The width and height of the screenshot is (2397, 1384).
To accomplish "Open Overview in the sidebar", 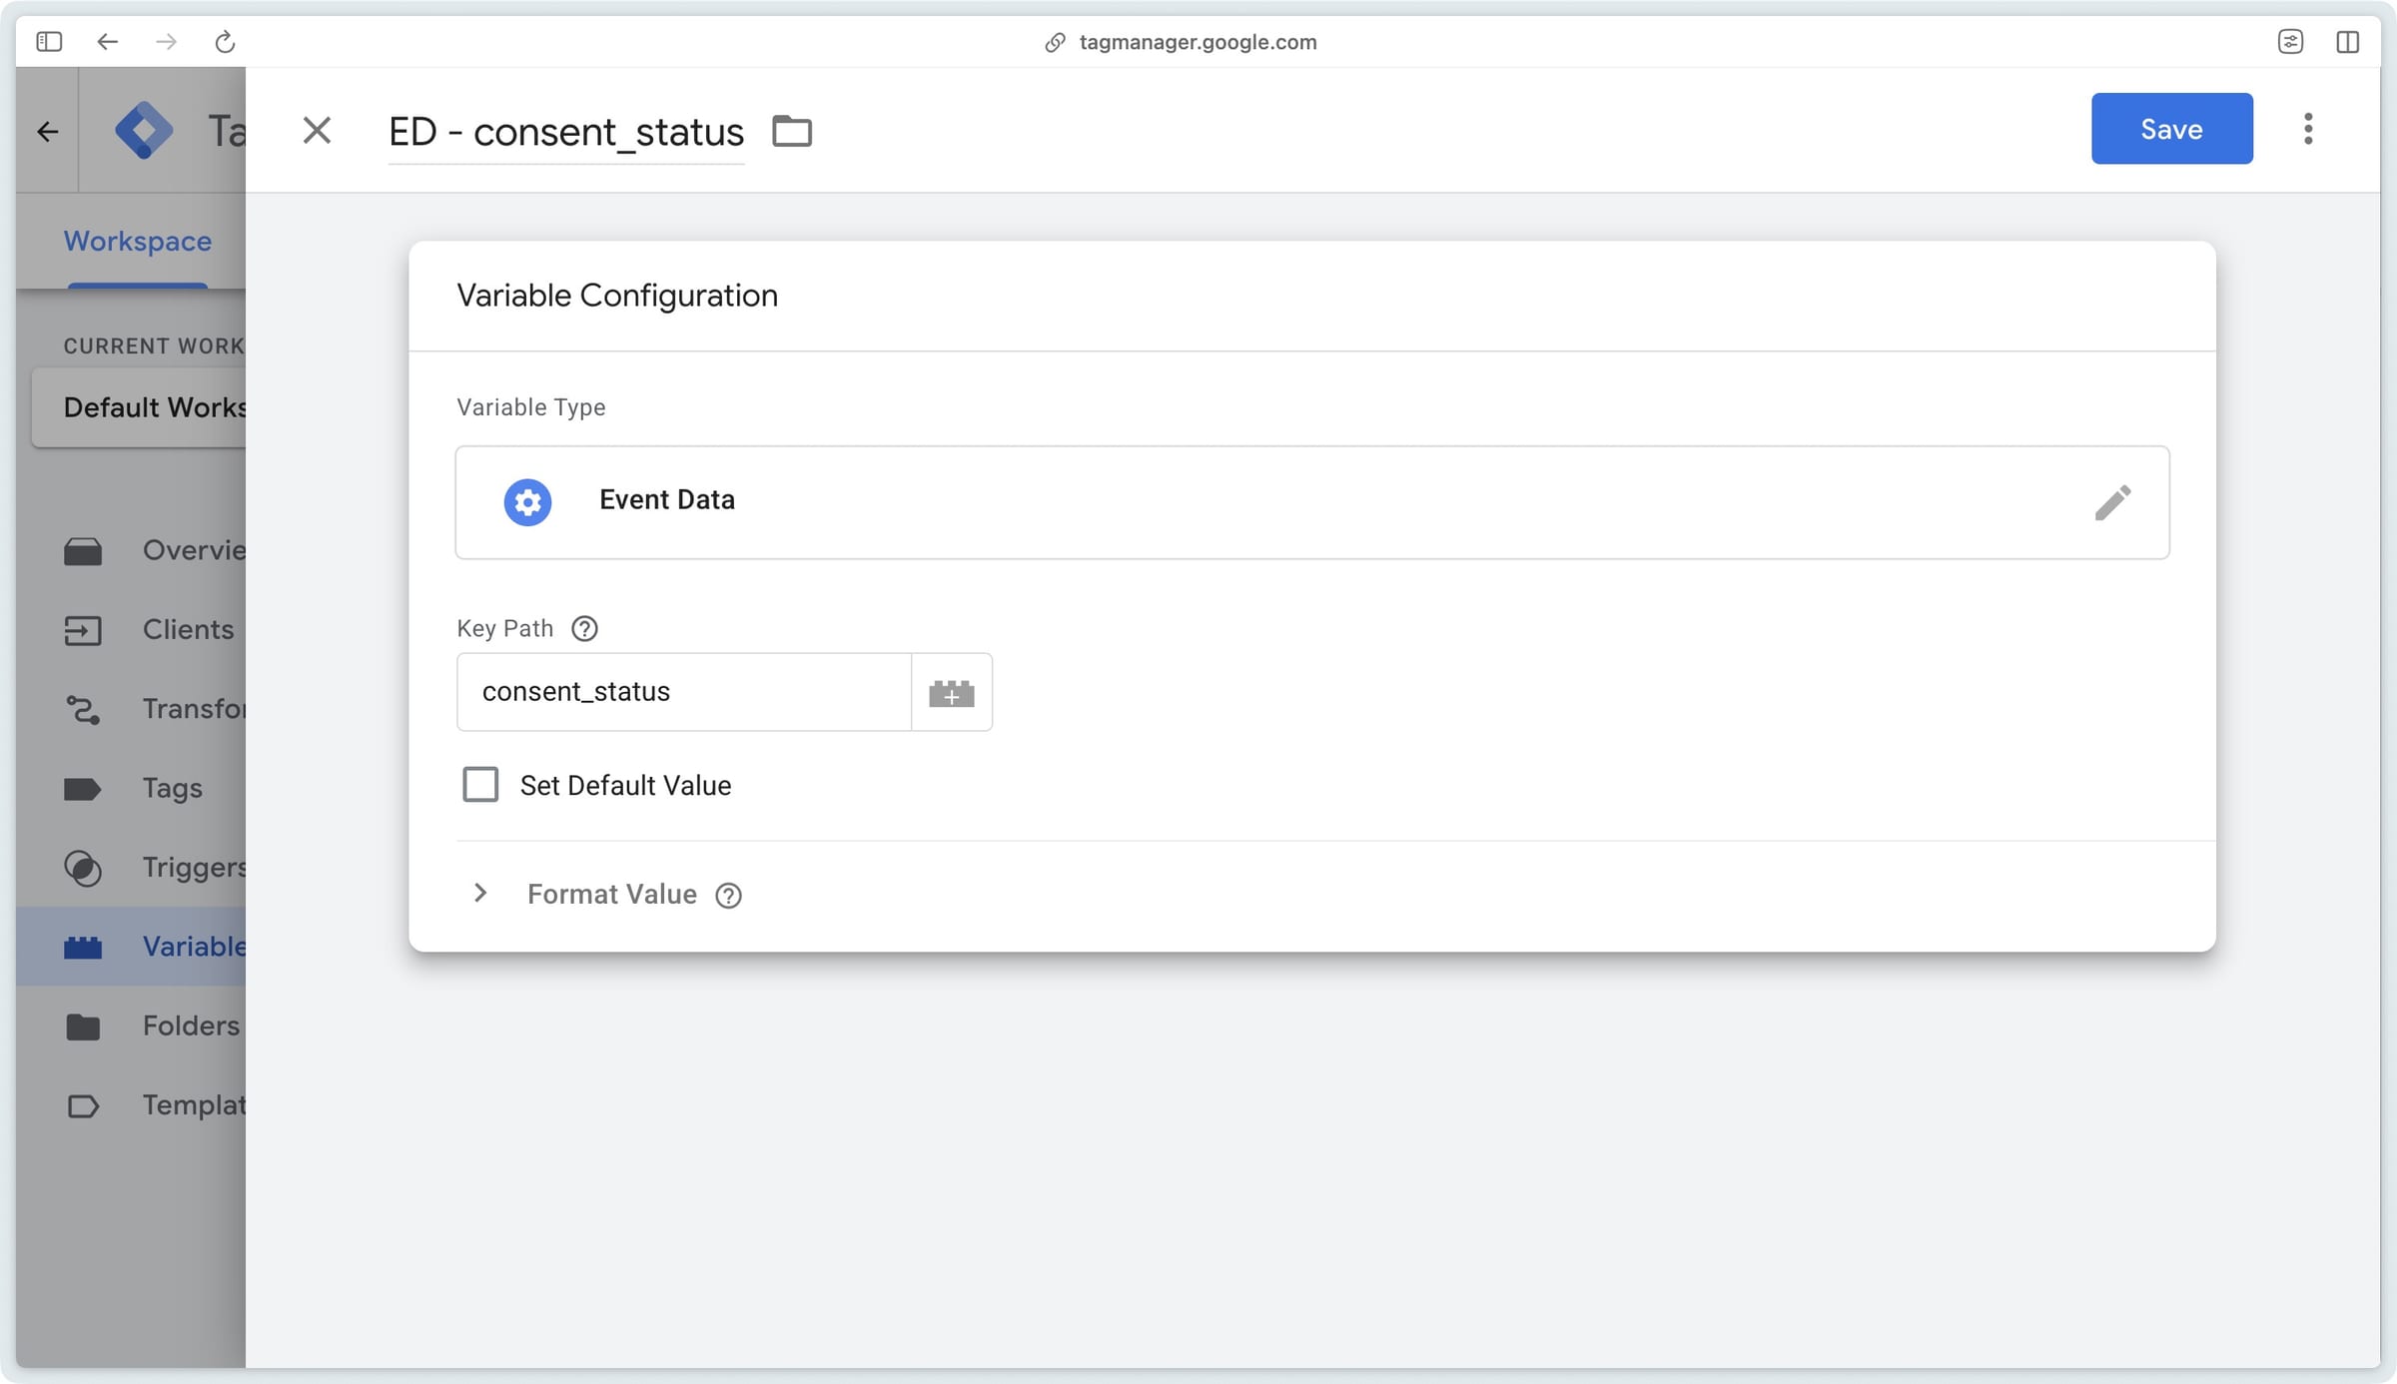I will click(131, 550).
